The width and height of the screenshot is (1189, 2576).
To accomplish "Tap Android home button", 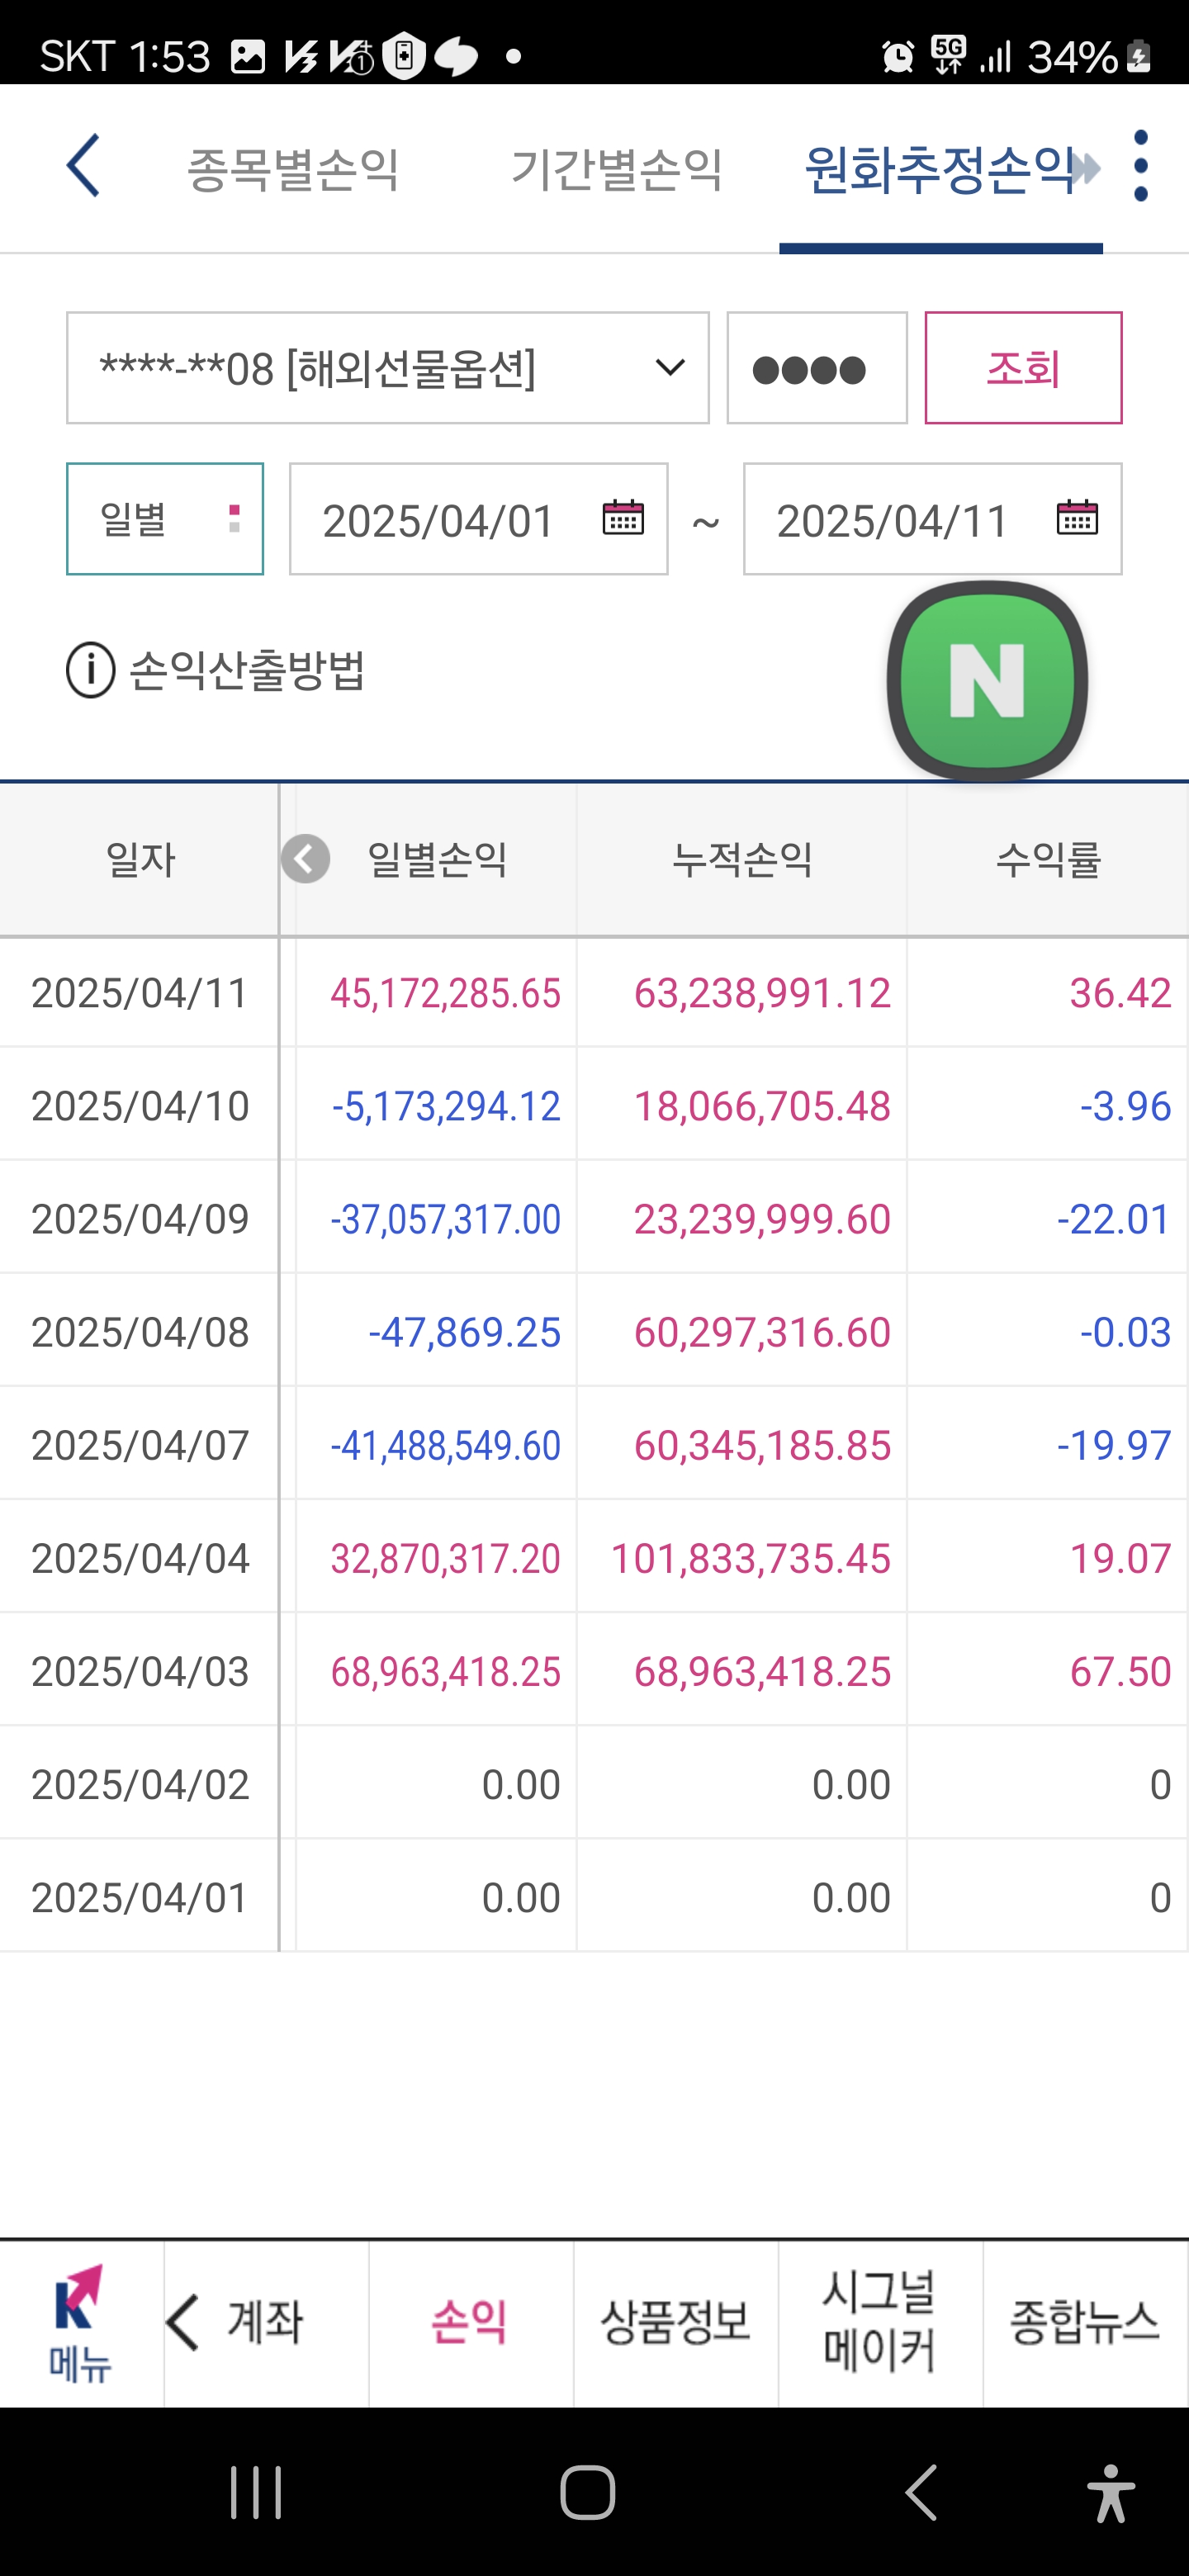I will pyautogui.click(x=588, y=2492).
